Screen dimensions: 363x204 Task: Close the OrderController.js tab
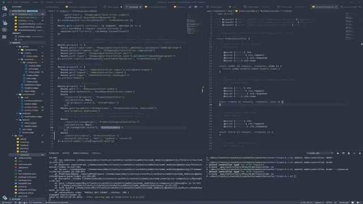click(x=336, y=7)
